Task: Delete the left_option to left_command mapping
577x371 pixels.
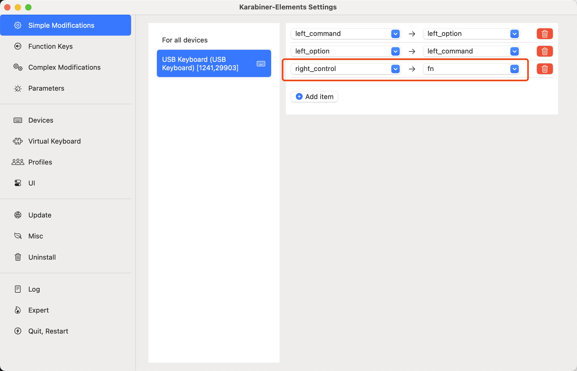Action: point(544,51)
